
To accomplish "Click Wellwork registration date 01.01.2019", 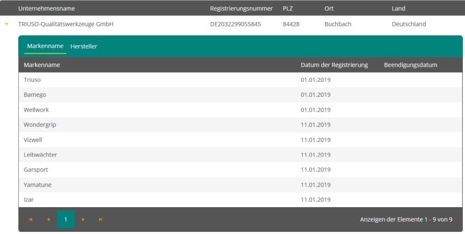I will coord(316,110).
